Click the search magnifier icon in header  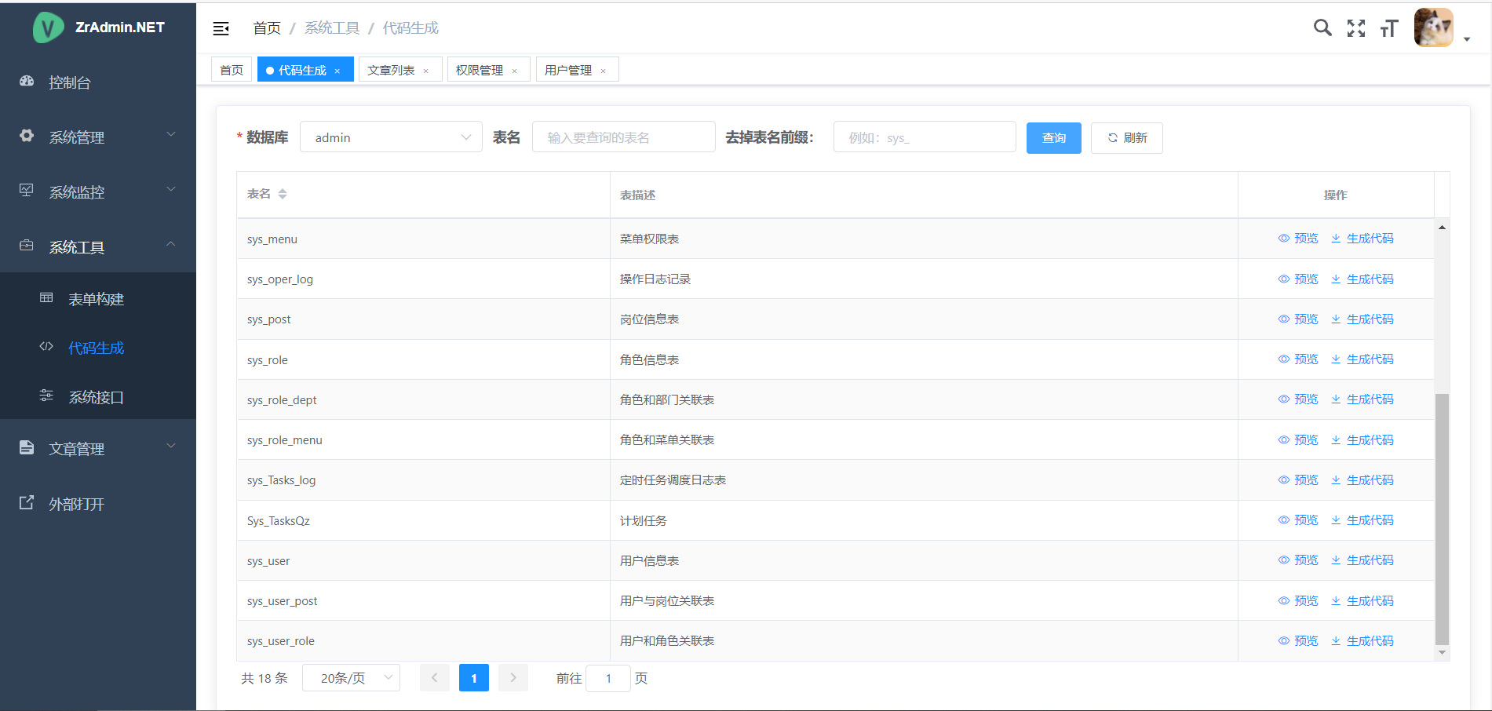coord(1322,28)
